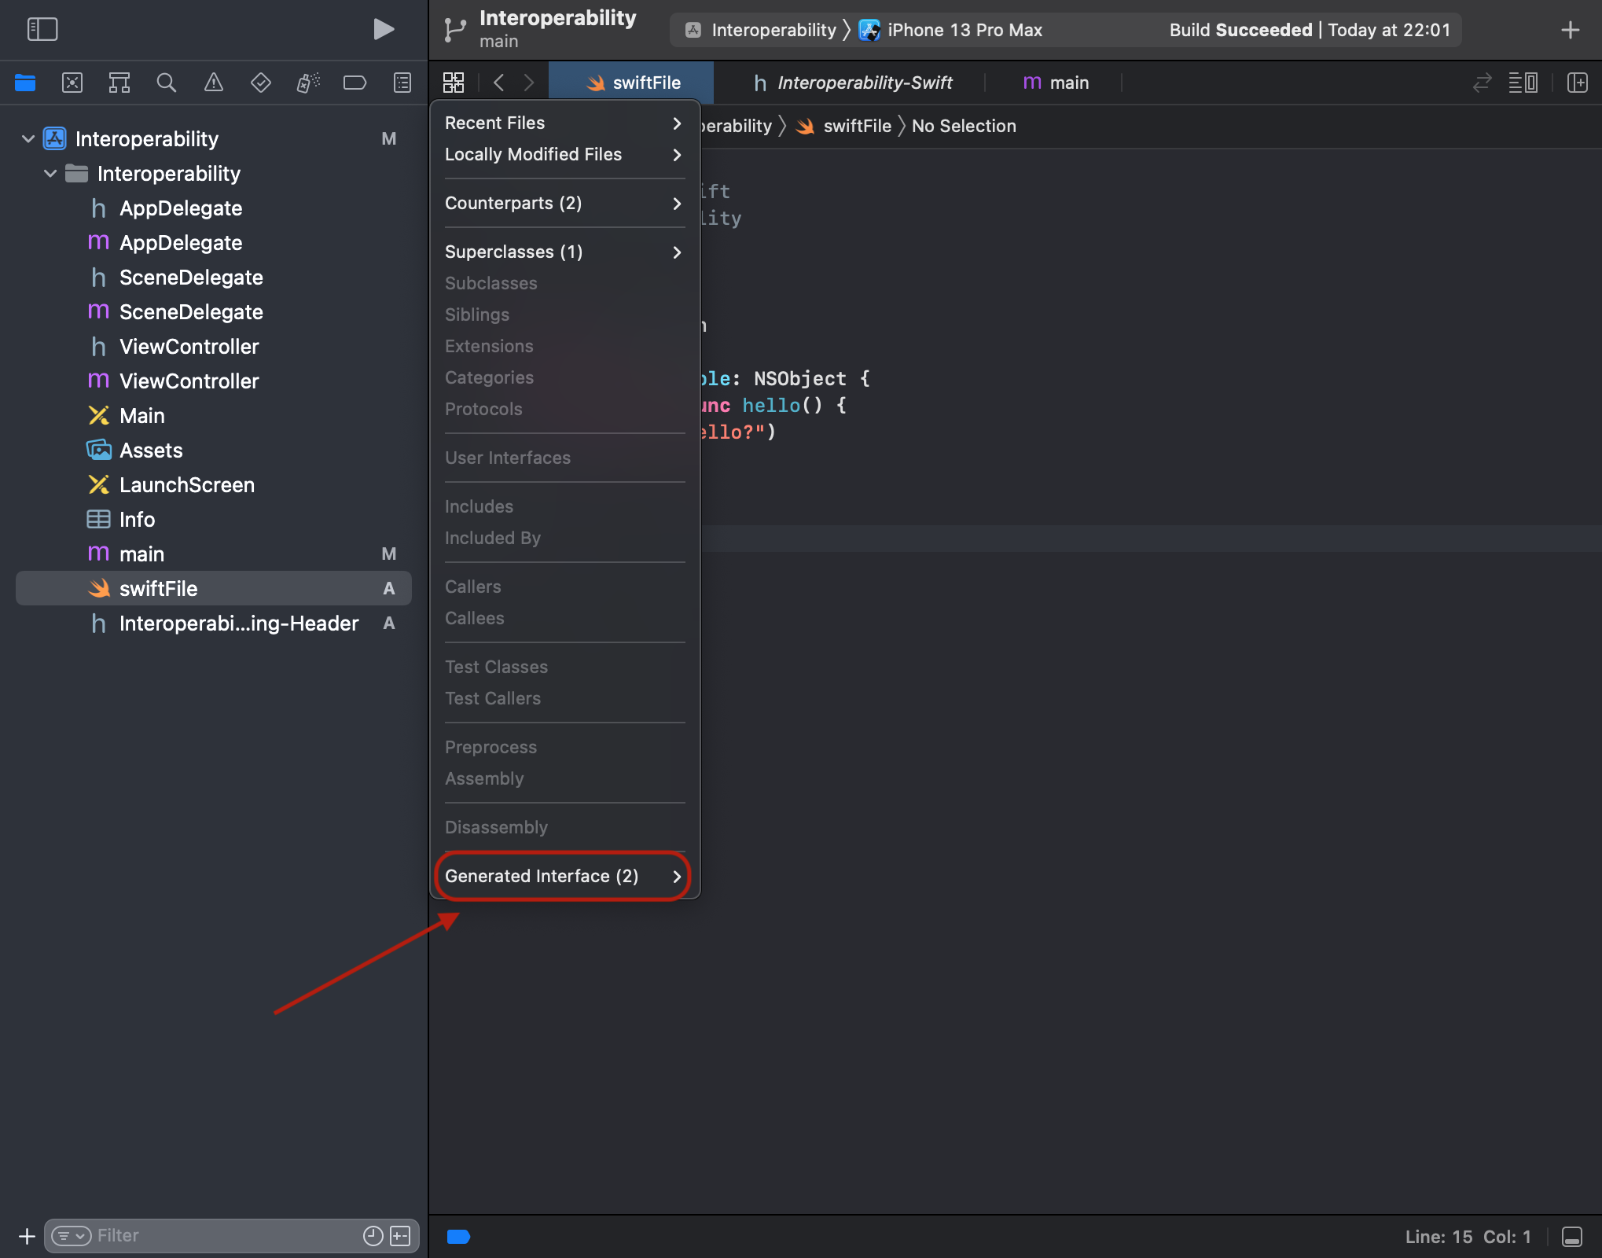Choose iPhone 13 Pro Max destination
Screen dimensions: 1602x1258
click(950, 30)
